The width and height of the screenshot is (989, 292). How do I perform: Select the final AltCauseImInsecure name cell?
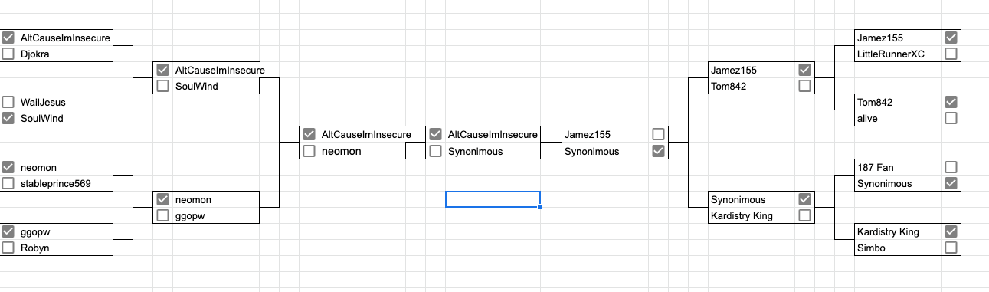(x=492, y=134)
